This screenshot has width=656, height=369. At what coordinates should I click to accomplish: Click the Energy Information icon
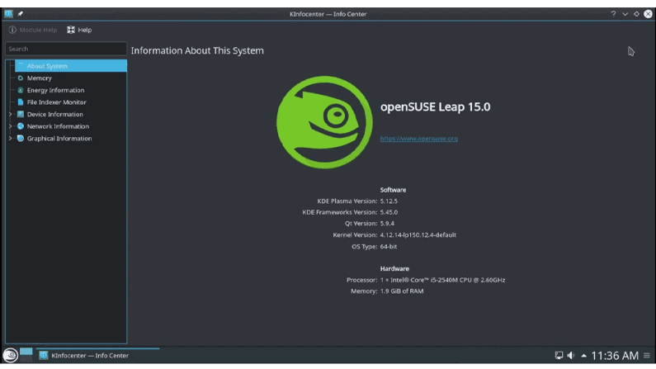click(20, 90)
